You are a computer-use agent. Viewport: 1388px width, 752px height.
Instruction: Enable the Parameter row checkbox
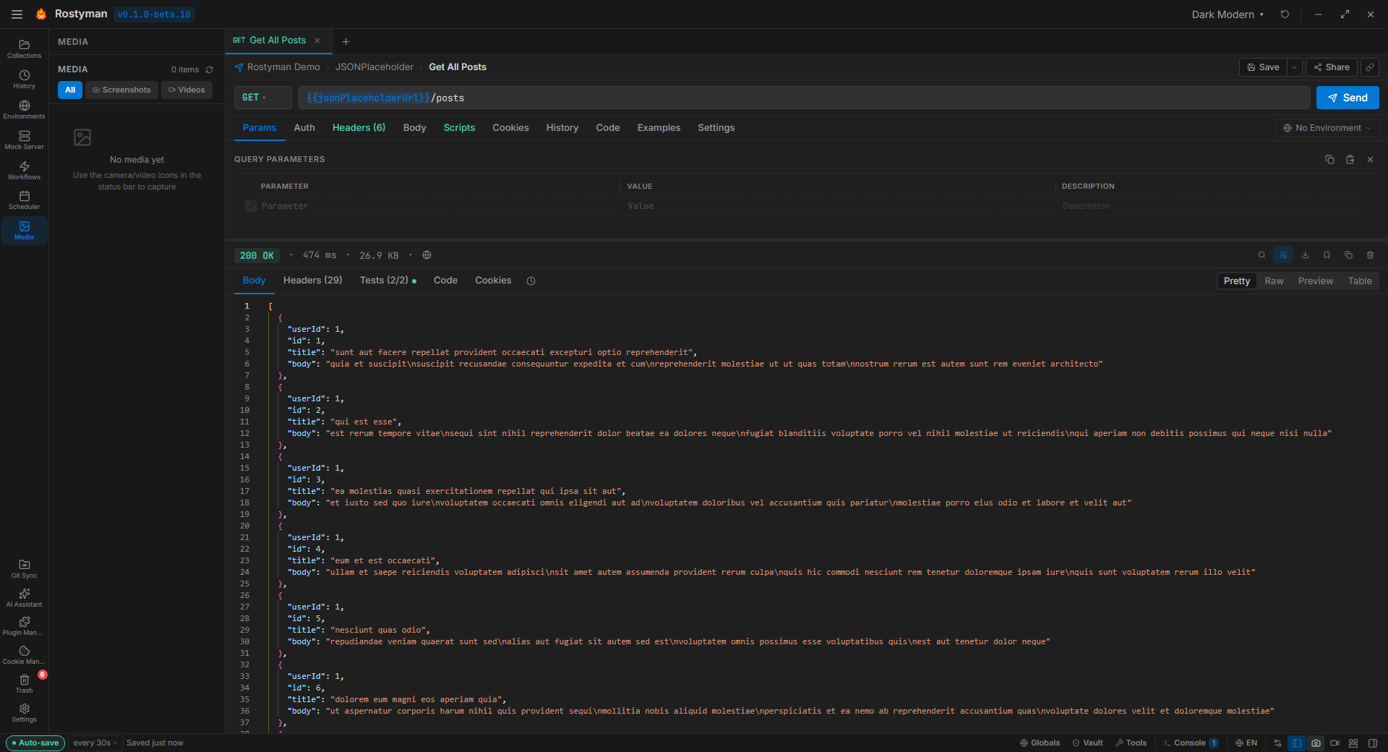tap(250, 206)
